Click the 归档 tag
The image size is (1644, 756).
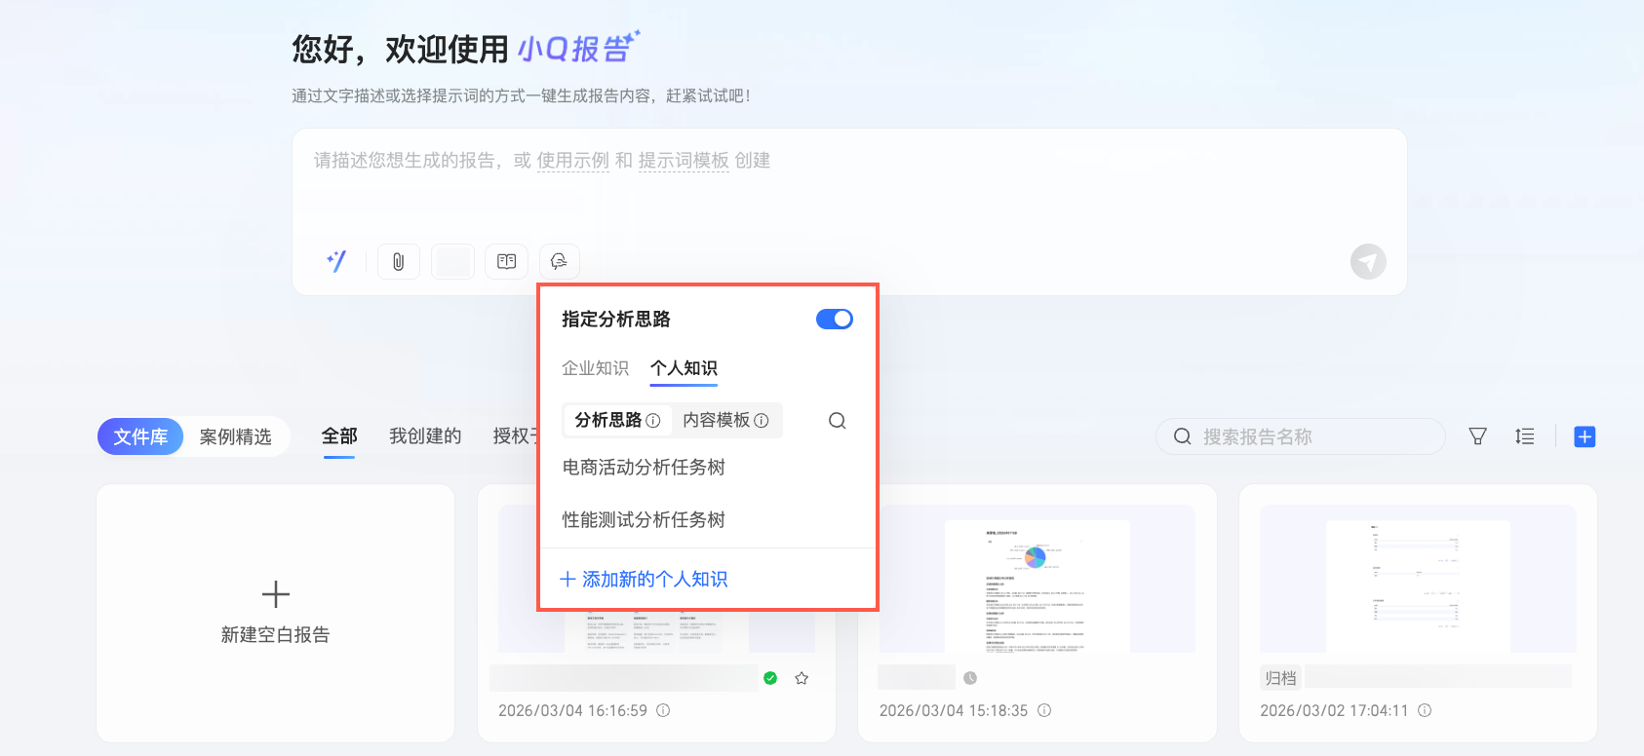[1281, 678]
